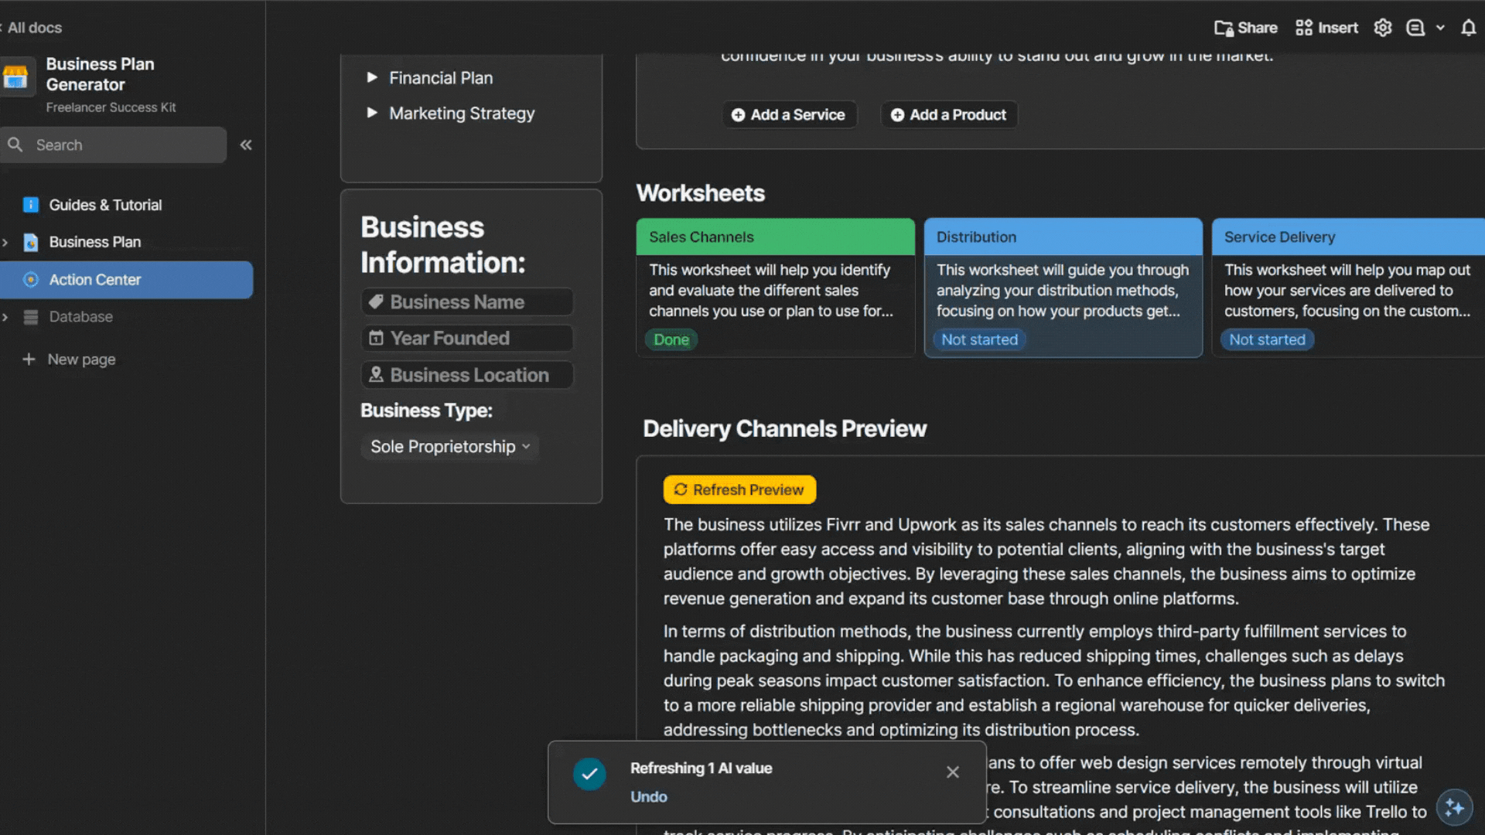Click the Settings gear icon

[x=1383, y=28]
